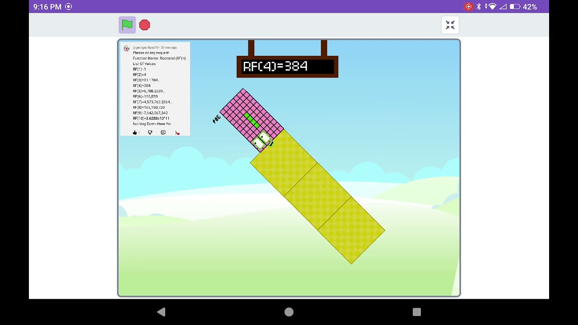Click the 'RF(7)=4,573,763.2064...' line
Image resolution: width=578 pixels, height=325 pixels.
(153, 102)
